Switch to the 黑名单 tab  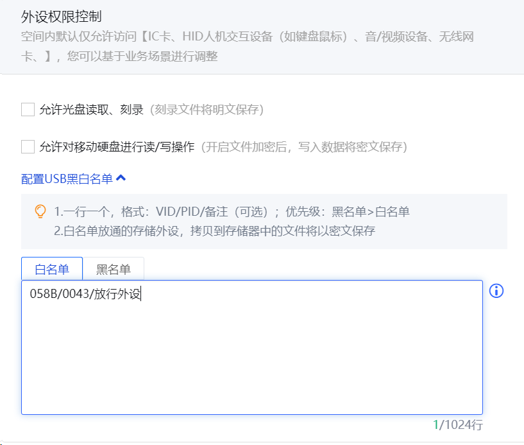pos(114,268)
